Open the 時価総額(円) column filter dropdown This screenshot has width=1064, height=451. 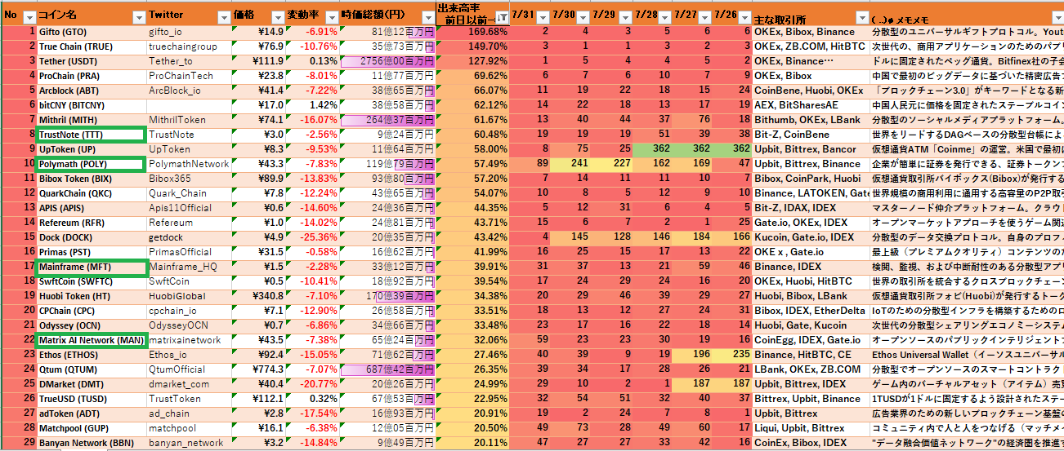[x=427, y=17]
